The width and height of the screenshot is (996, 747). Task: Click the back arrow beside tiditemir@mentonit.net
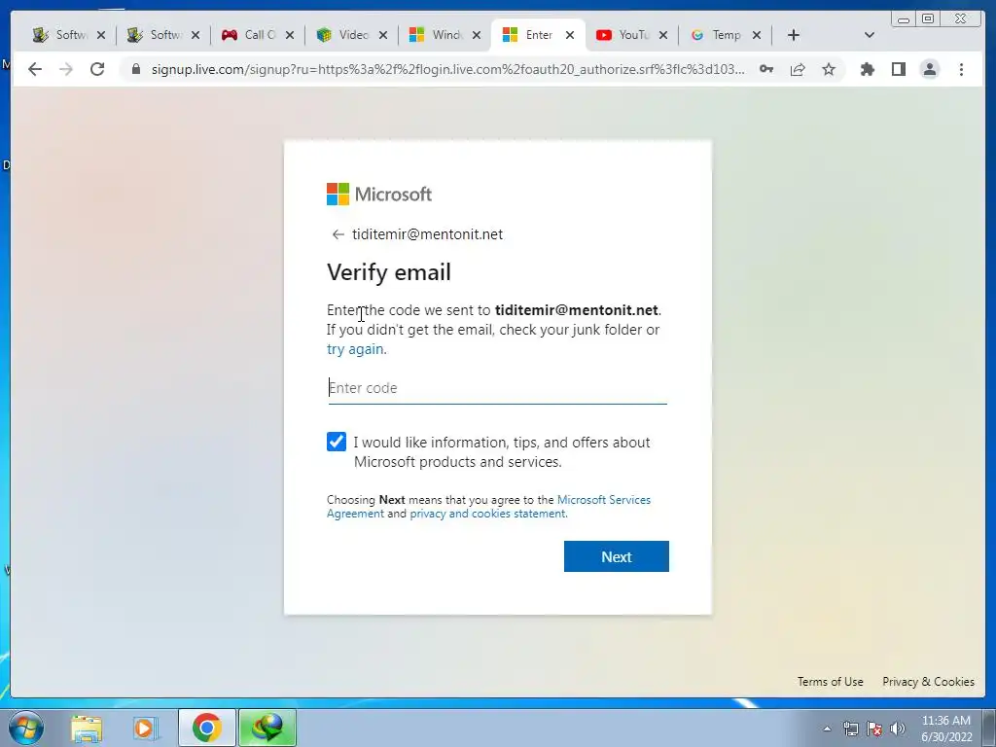click(338, 234)
